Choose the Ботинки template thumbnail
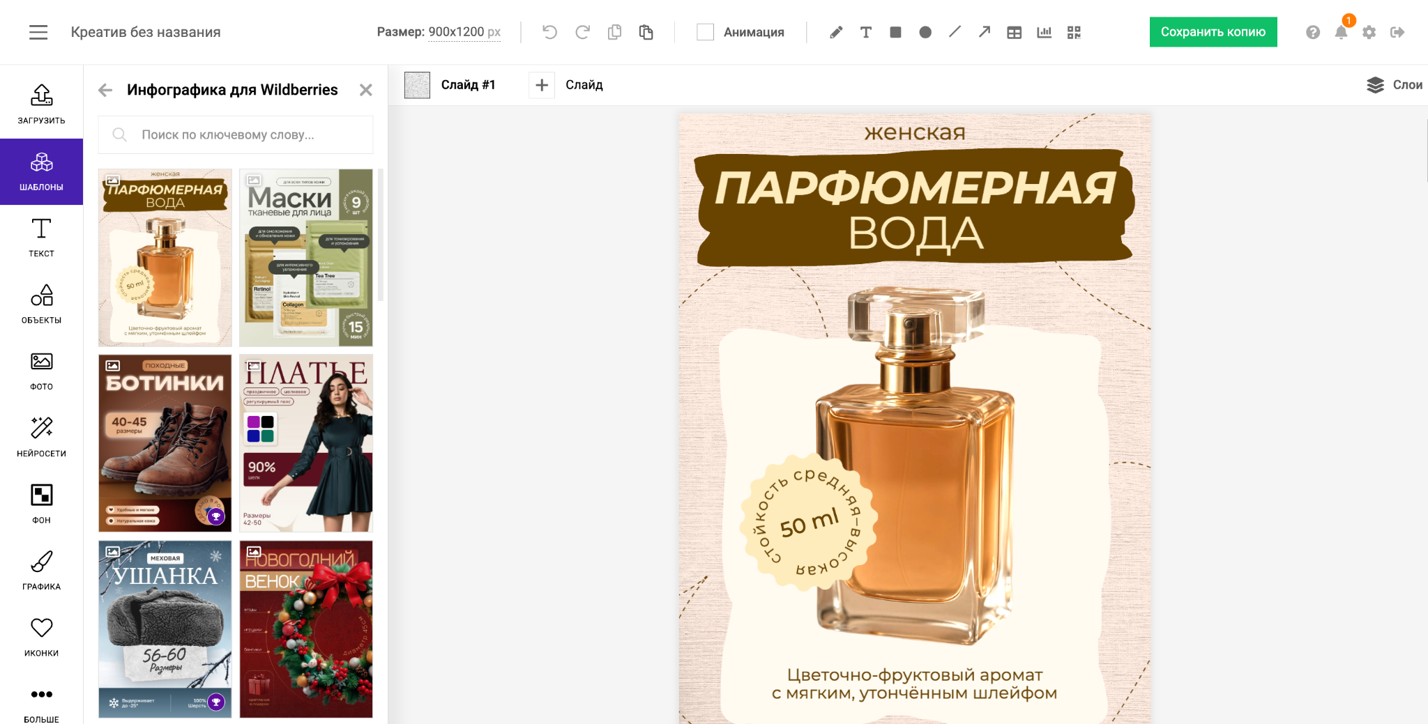 (x=165, y=443)
